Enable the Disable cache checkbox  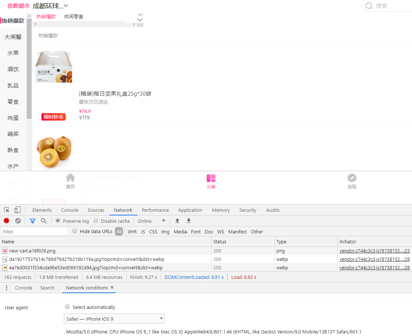[x=96, y=221]
